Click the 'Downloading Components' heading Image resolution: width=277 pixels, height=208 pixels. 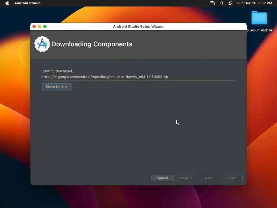coord(92,44)
